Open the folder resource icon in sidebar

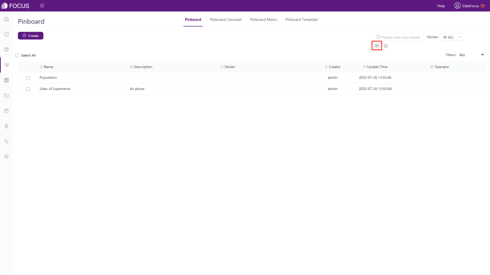[6, 95]
